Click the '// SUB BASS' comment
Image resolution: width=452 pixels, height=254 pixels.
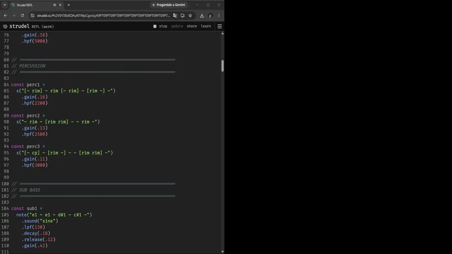point(26,190)
